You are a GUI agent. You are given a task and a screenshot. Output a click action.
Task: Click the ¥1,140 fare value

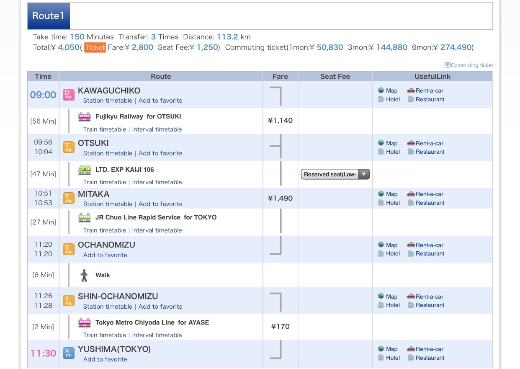(280, 121)
